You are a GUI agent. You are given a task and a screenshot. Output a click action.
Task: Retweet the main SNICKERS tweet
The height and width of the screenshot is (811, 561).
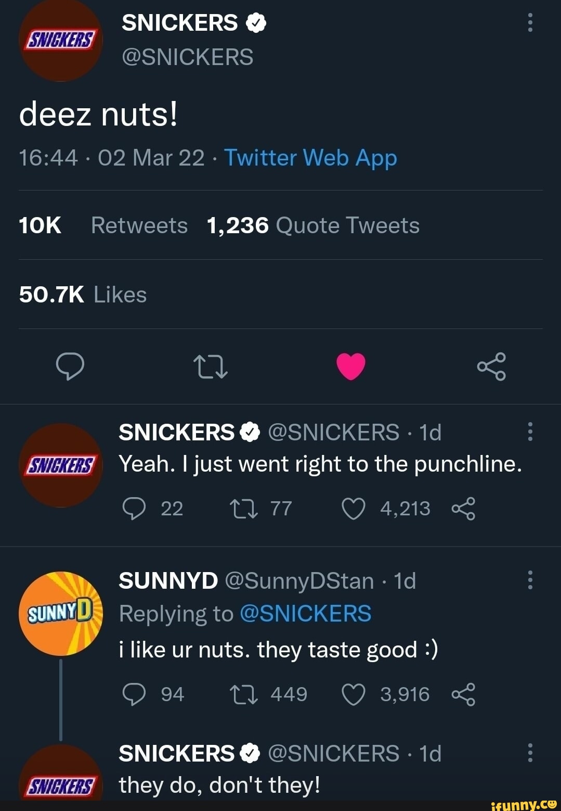(210, 366)
